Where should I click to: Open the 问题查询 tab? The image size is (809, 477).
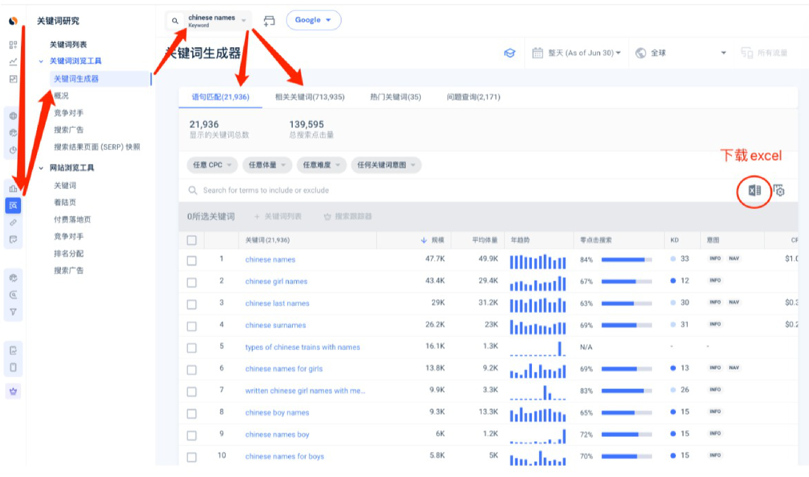tap(473, 97)
